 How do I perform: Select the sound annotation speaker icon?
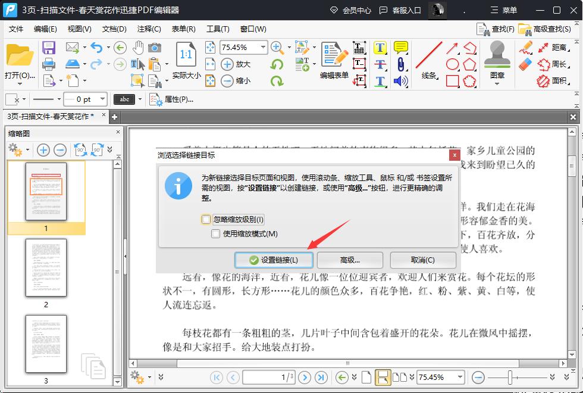click(401, 81)
